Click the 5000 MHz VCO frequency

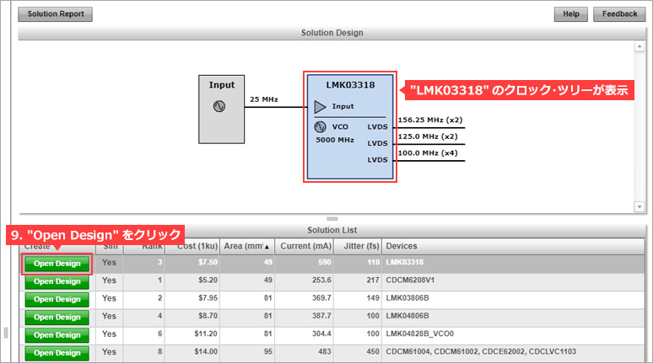(x=335, y=140)
